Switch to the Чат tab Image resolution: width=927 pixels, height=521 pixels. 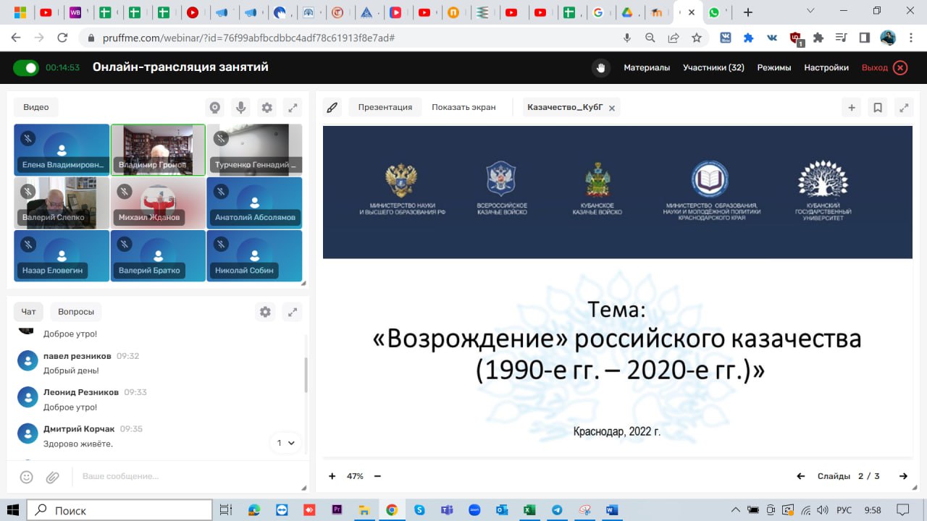point(28,312)
